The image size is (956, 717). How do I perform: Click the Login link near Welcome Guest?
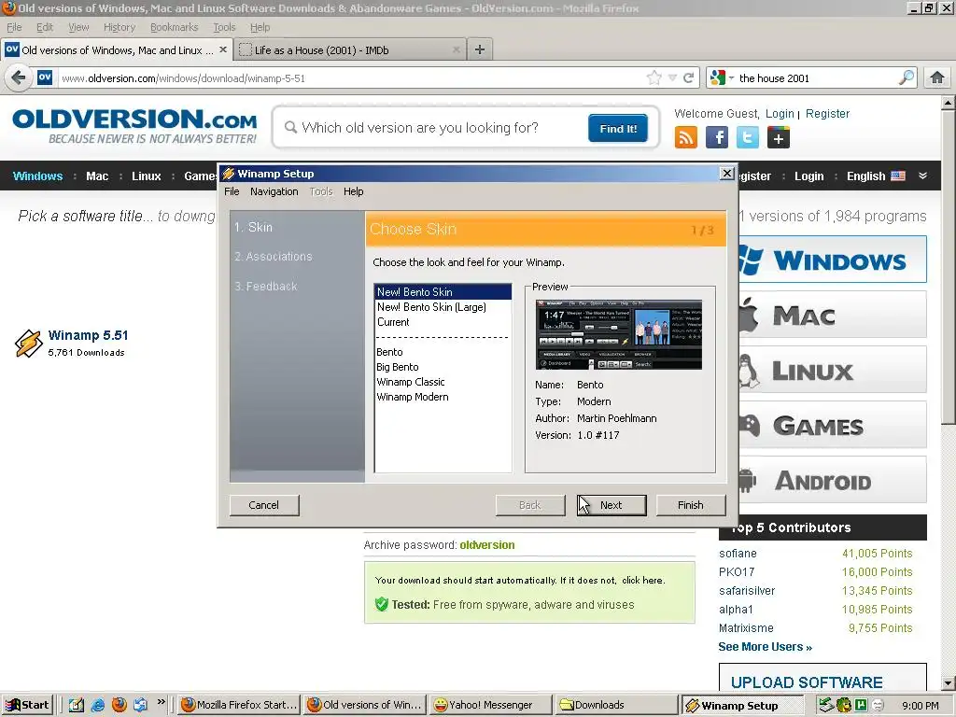780,113
